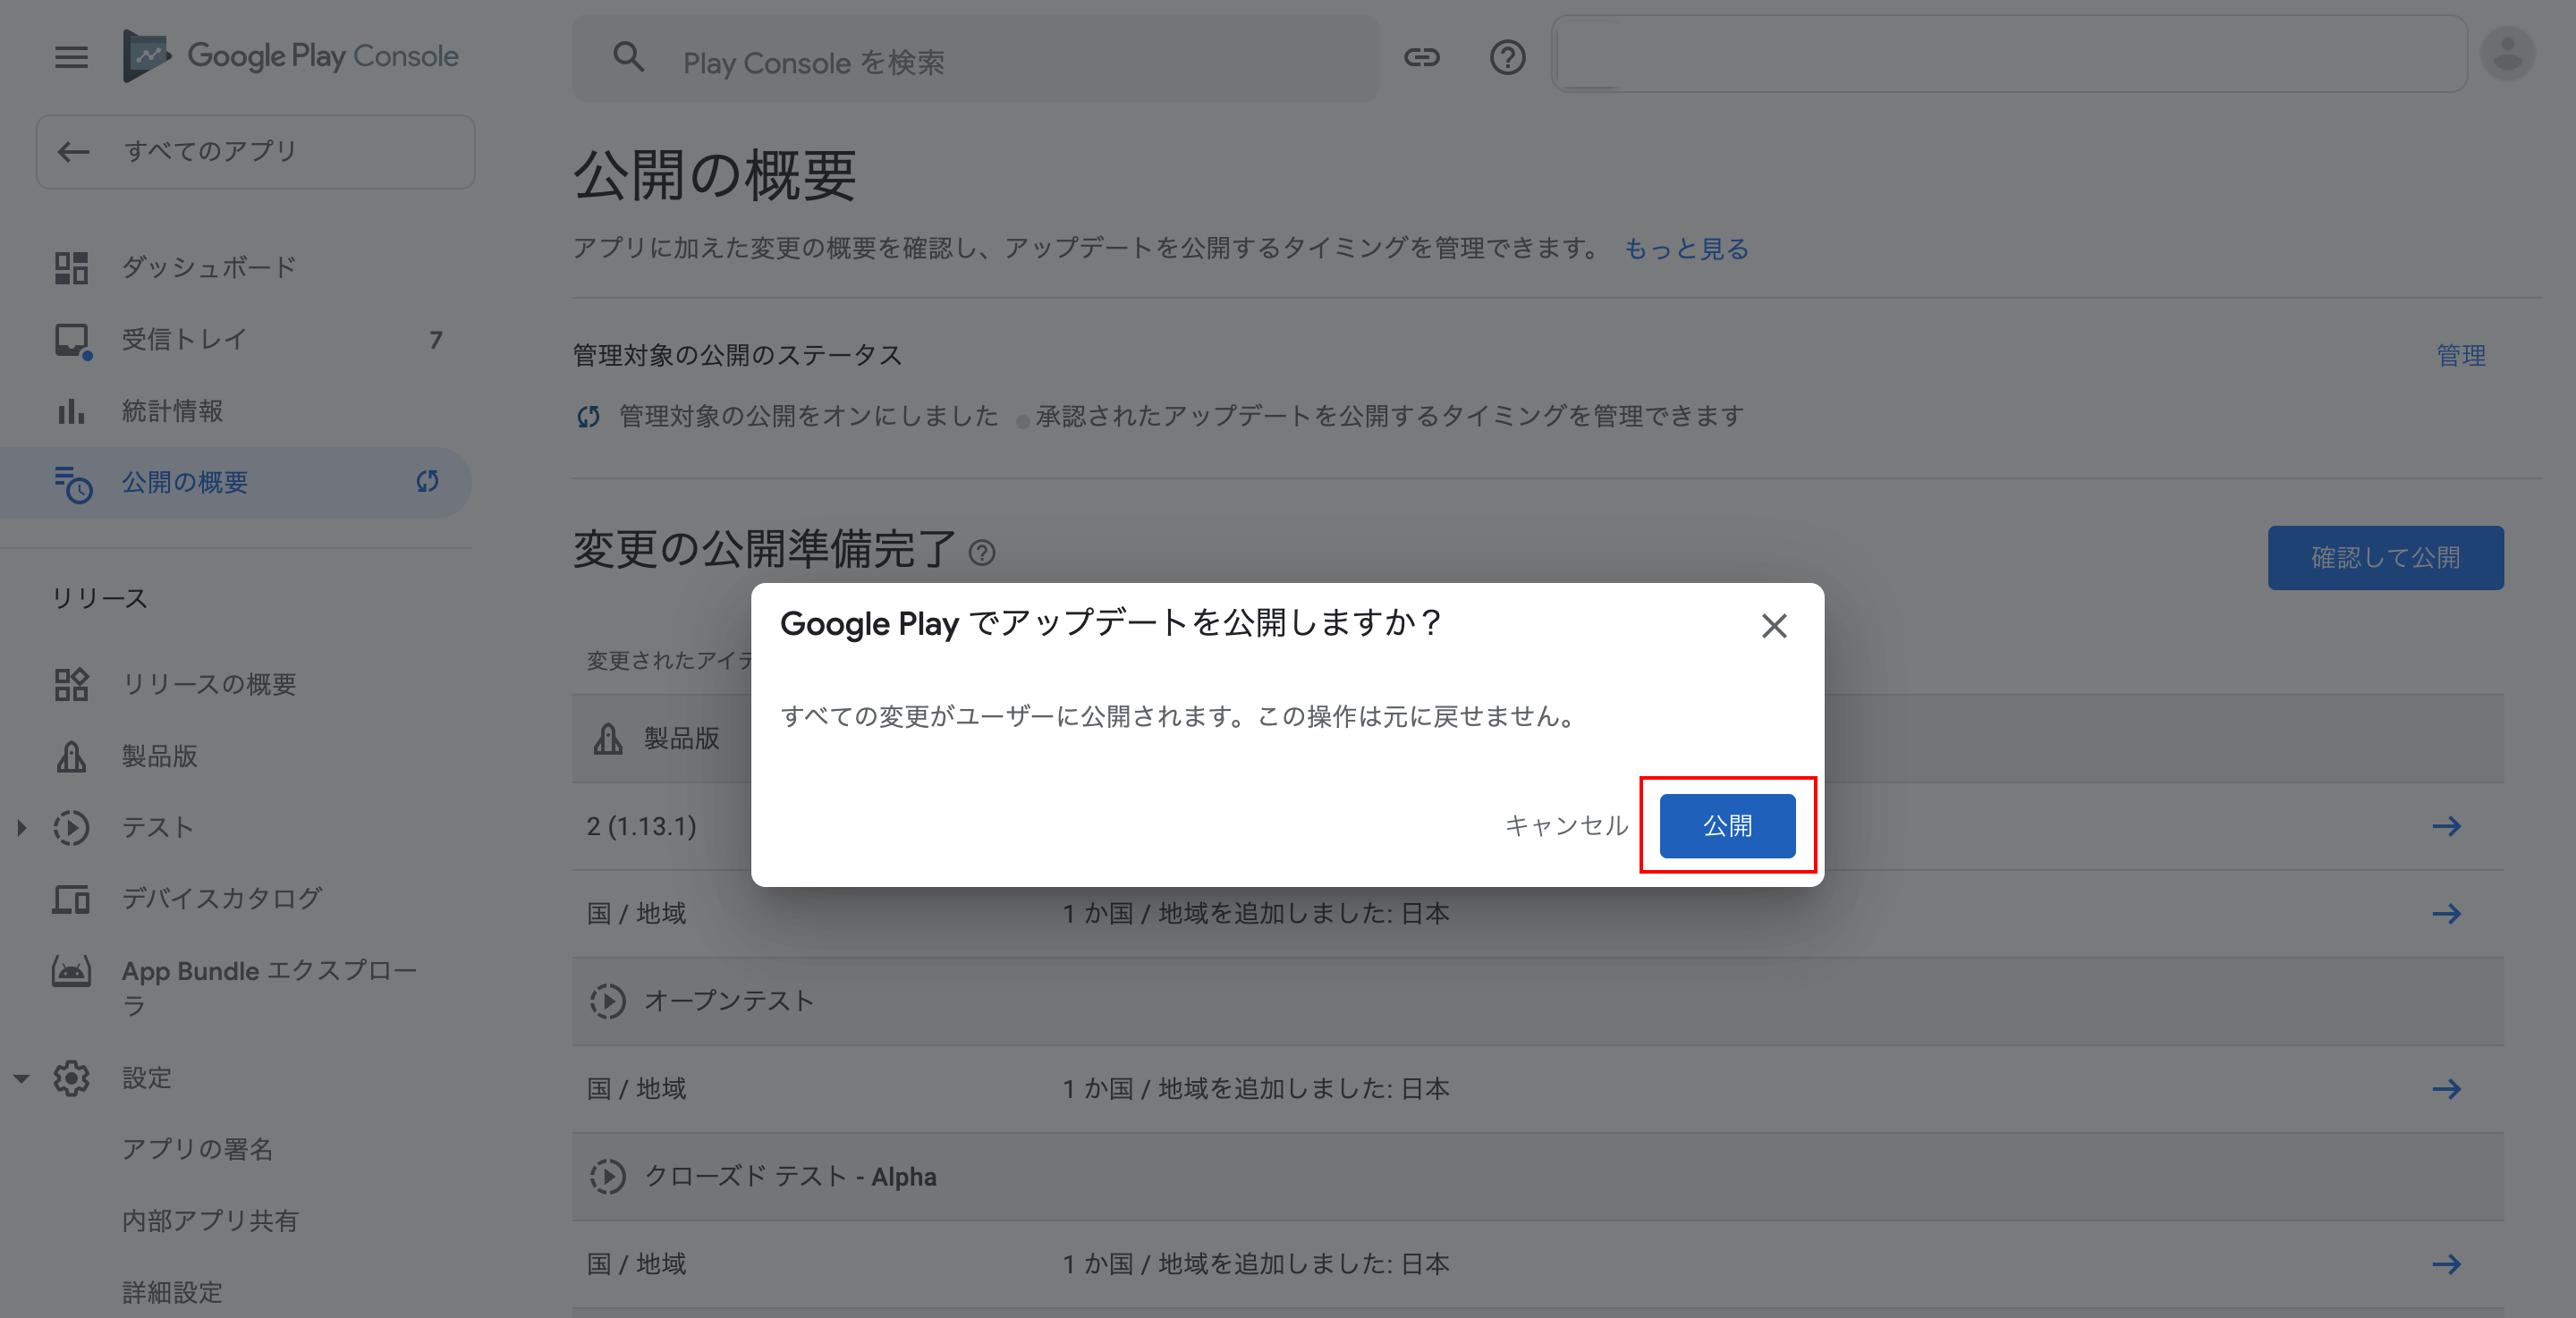Click Play Console を検索 search field

click(975, 58)
